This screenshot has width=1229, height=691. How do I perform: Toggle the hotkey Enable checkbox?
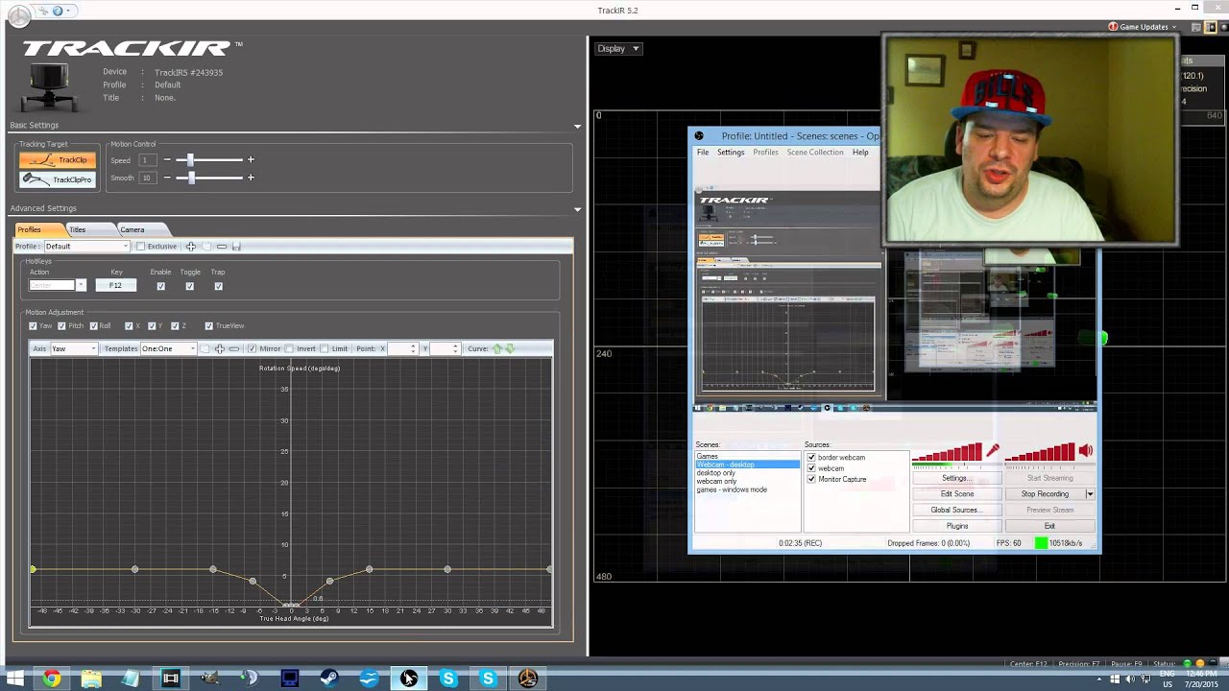click(x=160, y=286)
